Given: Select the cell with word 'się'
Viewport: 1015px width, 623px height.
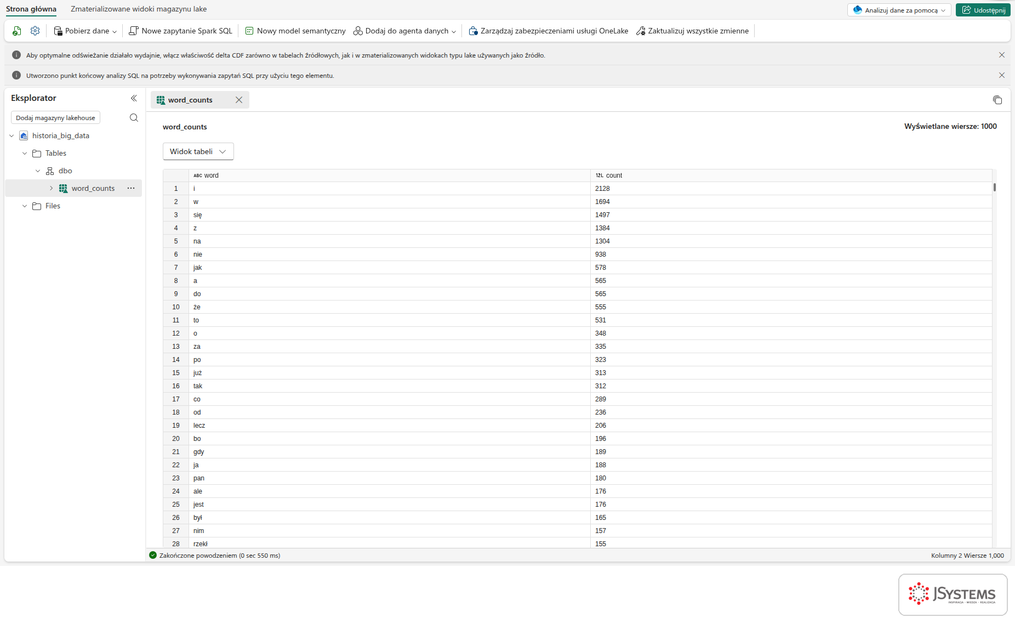Looking at the screenshot, I should pos(389,215).
